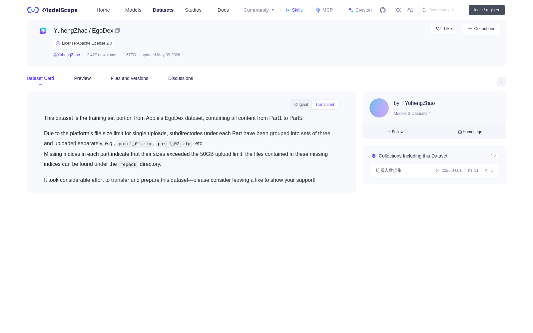Click the login / register button
The image size is (533, 333).
[x=487, y=10]
